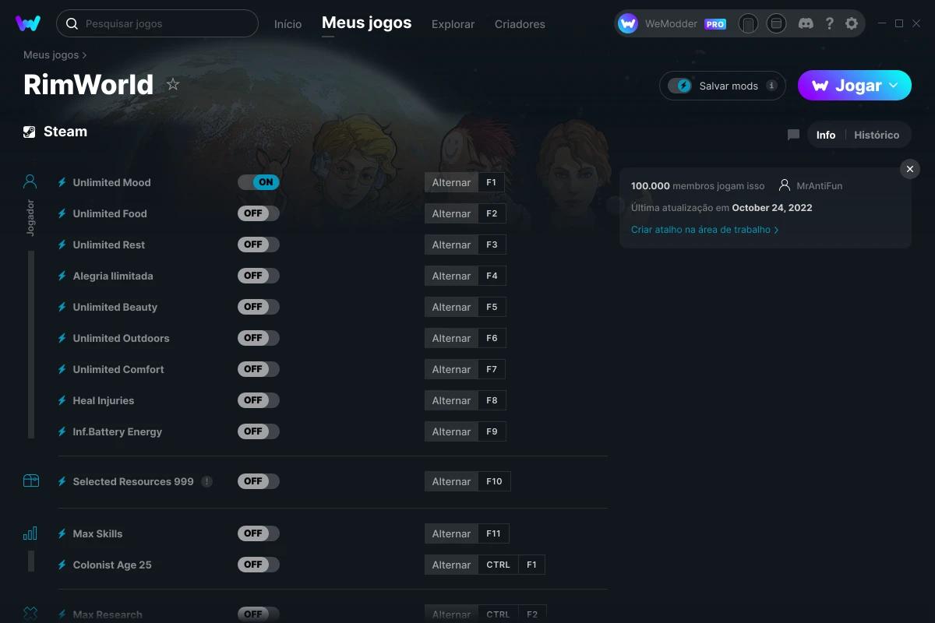This screenshot has height=623, width=935.
Task: Open the window overlay icon next to PRO
Action: pos(776,23)
